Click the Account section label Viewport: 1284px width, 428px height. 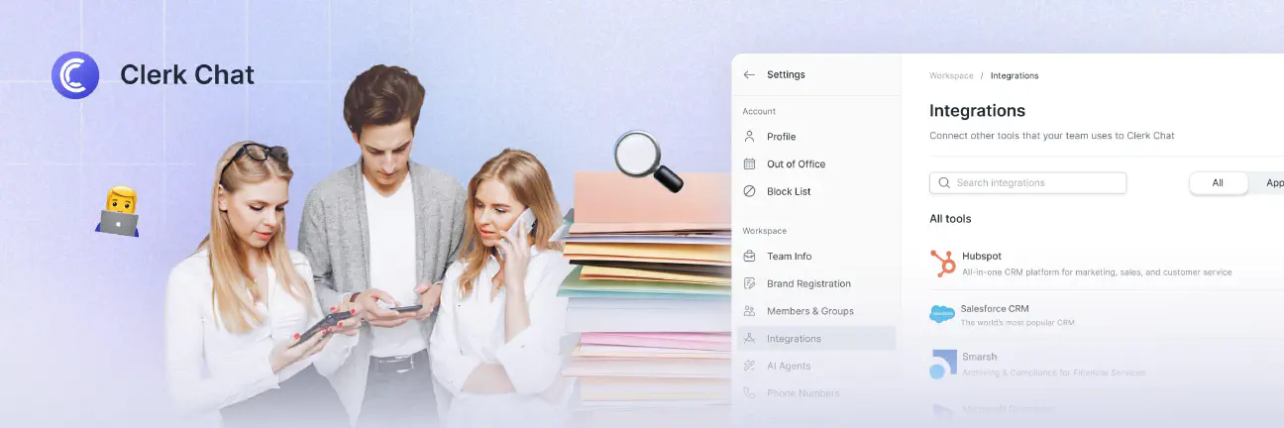click(759, 111)
